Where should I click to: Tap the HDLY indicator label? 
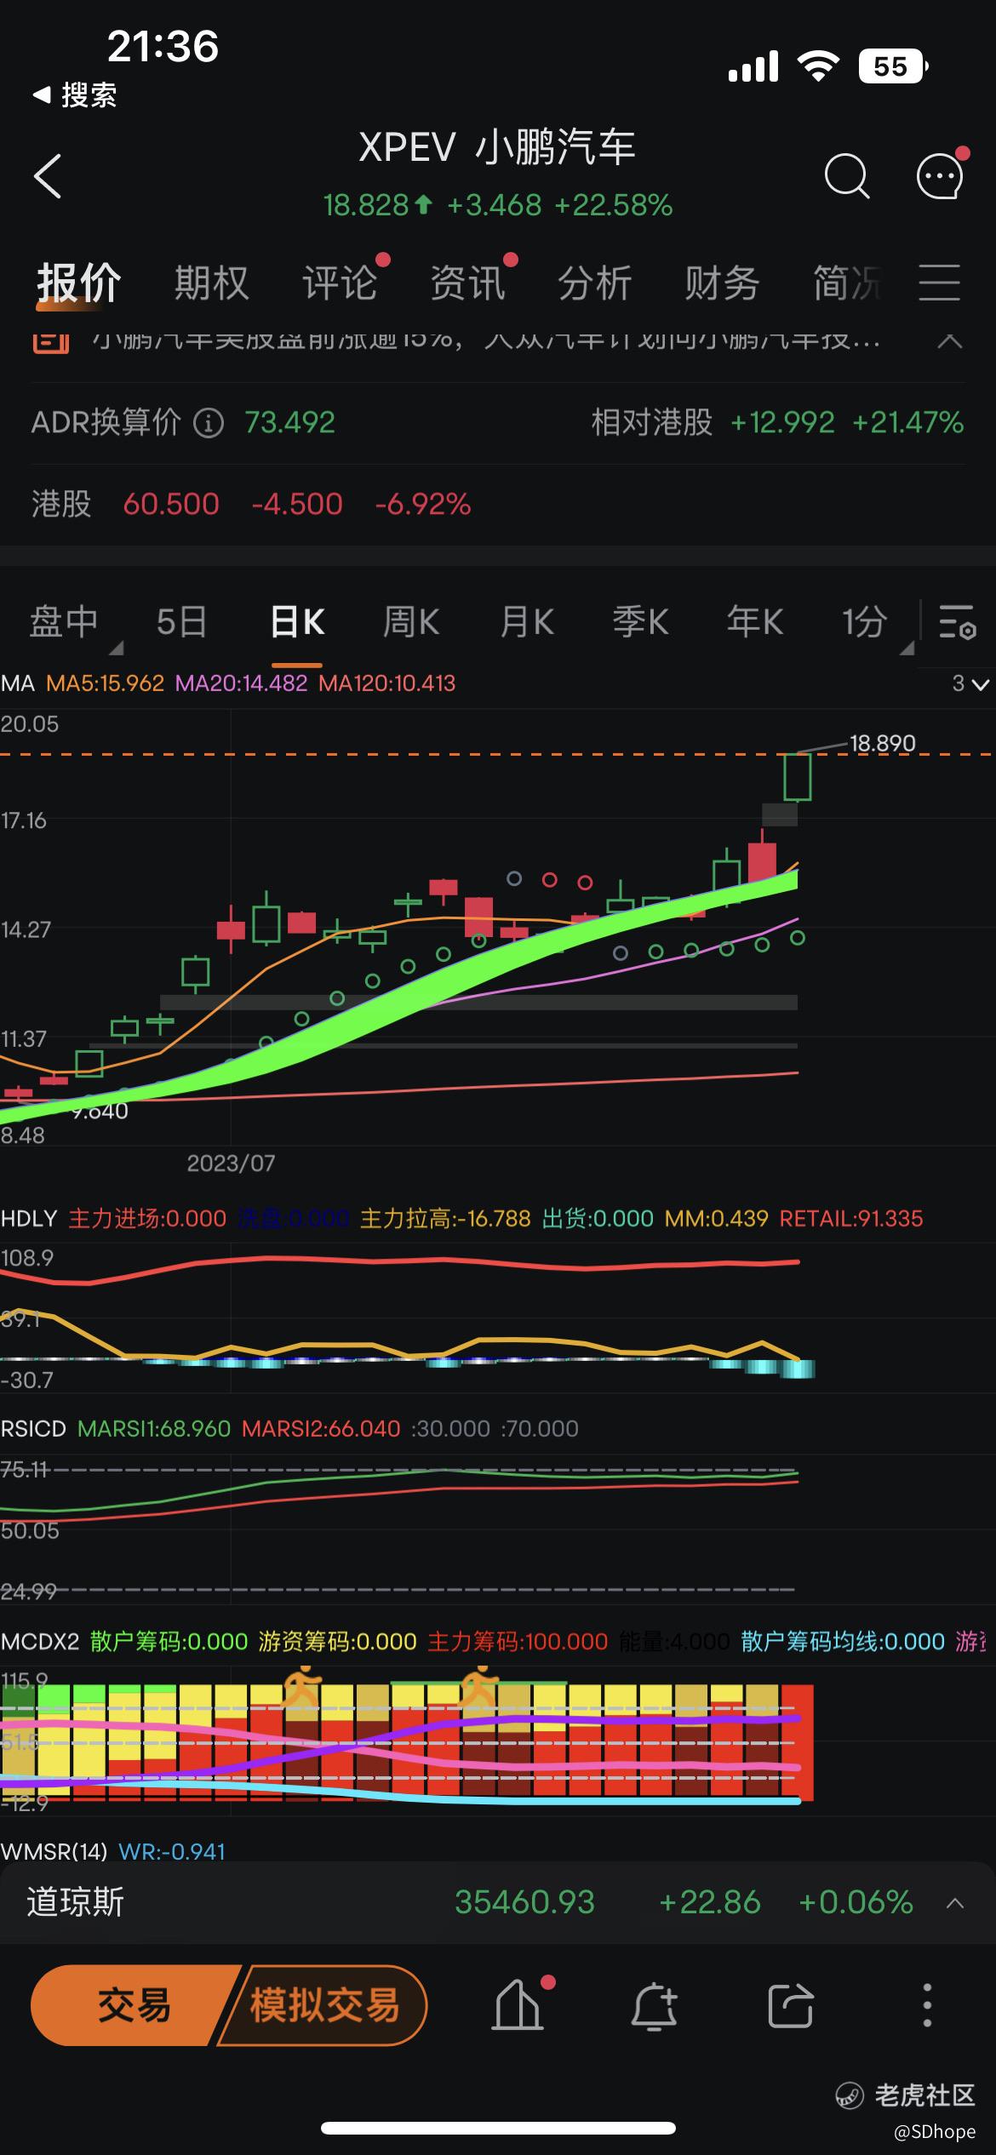click(29, 1219)
